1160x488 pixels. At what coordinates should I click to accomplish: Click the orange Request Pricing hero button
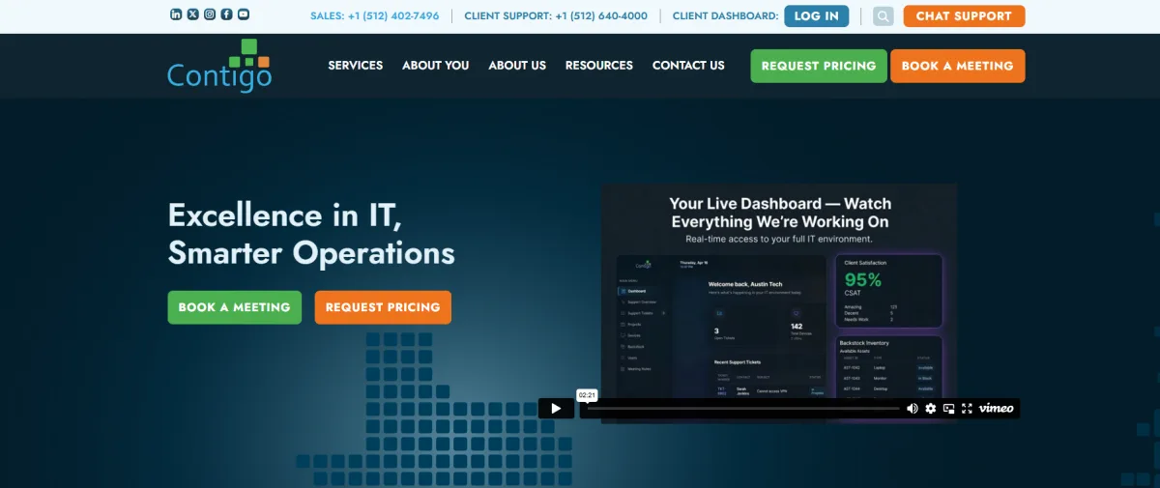coord(383,307)
